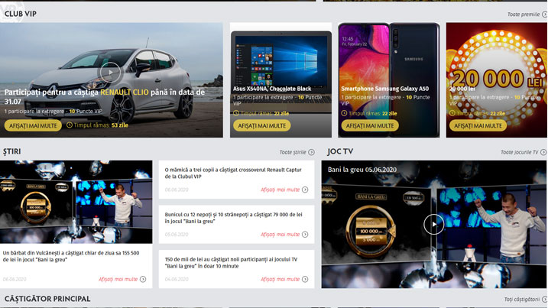Select the JOC TV section heading
The image size is (548, 308).
tap(340, 151)
